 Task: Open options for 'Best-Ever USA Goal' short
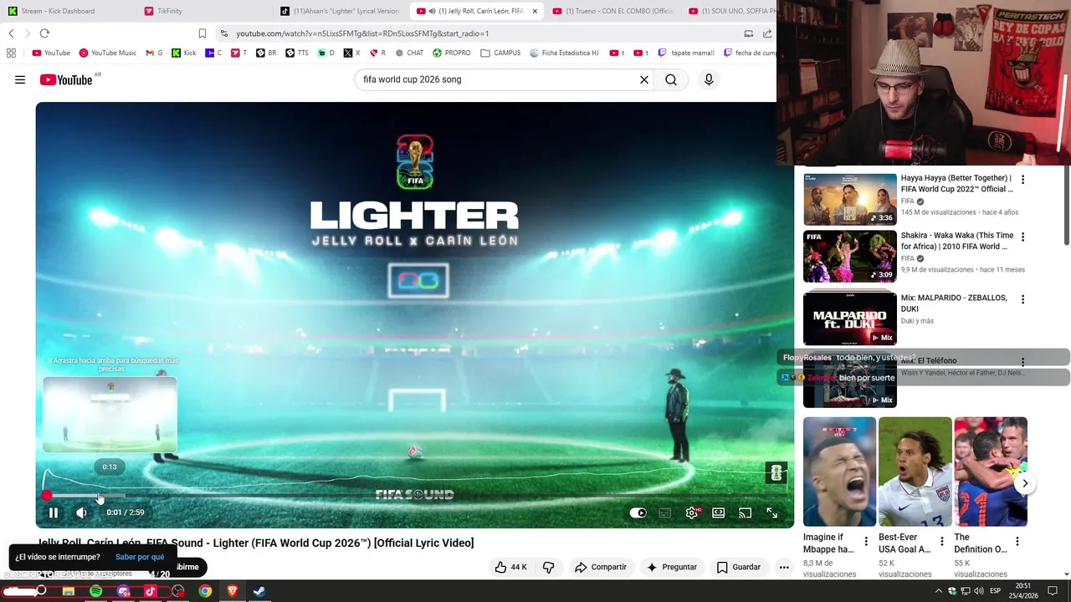941,541
